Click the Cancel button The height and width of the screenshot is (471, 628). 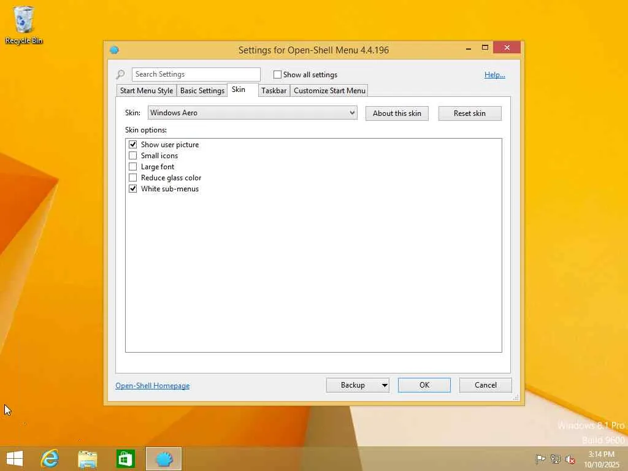(x=486, y=385)
